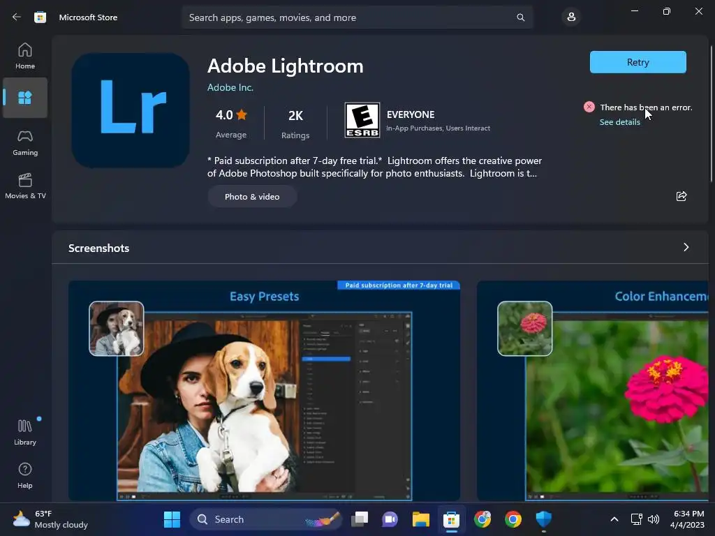Open the weather widget on taskbar
Viewport: 715px width, 536px height.
(x=50, y=519)
